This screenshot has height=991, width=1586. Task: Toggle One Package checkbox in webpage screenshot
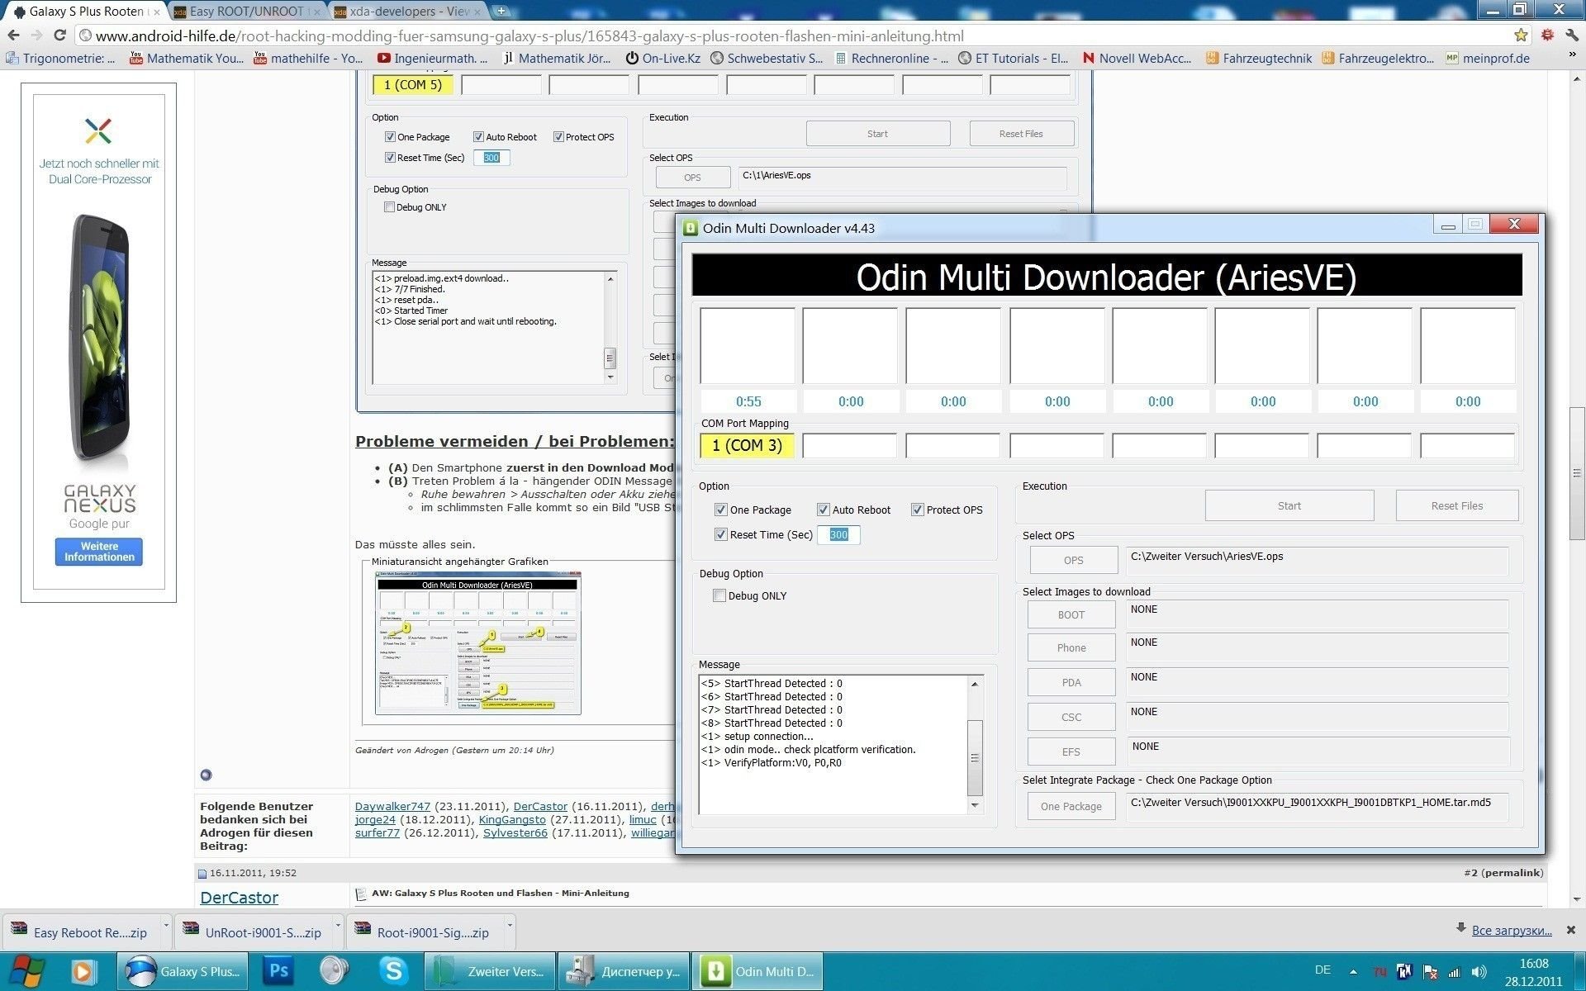tap(390, 137)
